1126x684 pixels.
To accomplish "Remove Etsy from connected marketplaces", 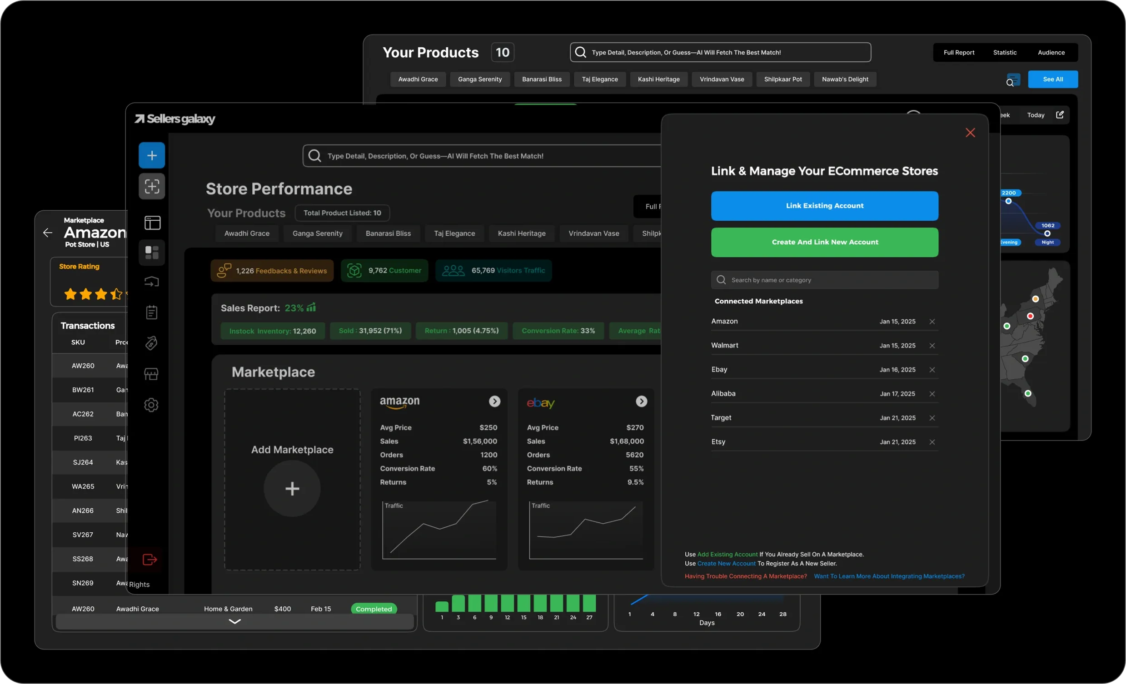I will click(932, 442).
